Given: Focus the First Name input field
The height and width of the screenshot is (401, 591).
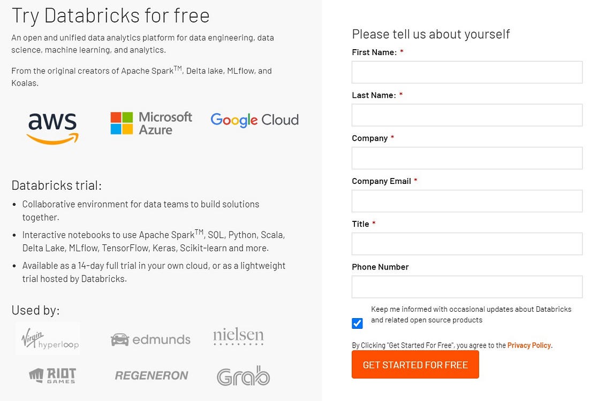Looking at the screenshot, I should pos(467,72).
